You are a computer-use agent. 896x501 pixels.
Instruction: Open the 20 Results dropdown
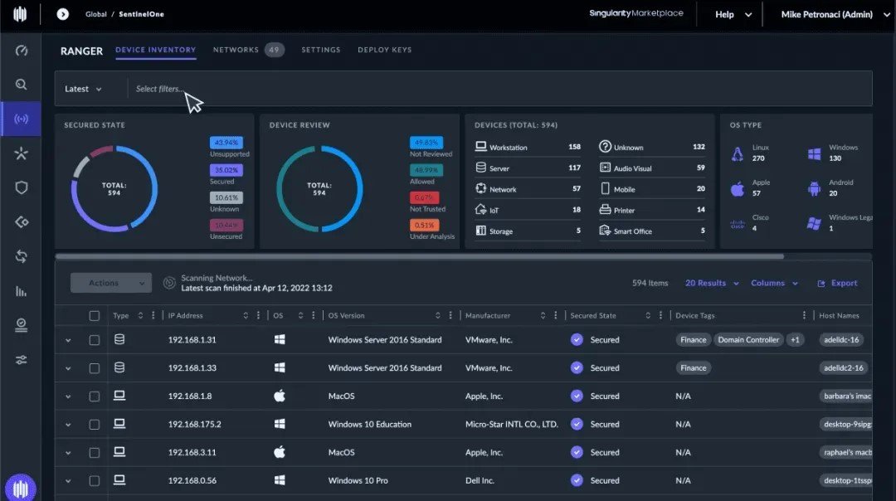[x=712, y=283]
